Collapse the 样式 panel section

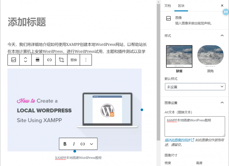(x=222, y=36)
